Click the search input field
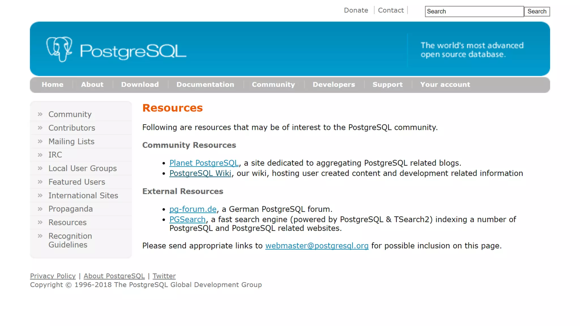 tap(474, 12)
